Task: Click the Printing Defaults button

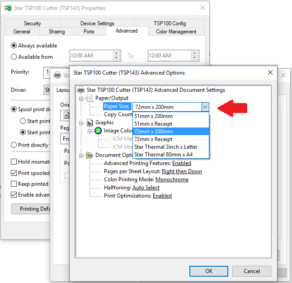Action: click(31, 209)
